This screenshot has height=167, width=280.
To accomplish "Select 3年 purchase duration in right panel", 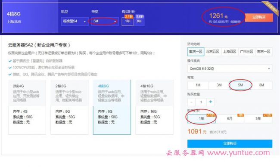I will click(258, 119).
